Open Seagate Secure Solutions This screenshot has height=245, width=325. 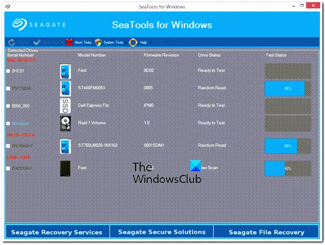162,232
